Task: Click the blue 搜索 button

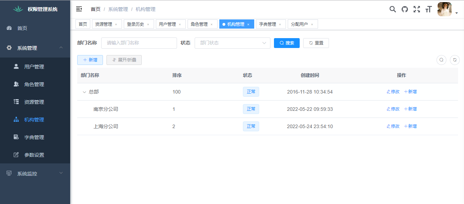Action: [287, 43]
